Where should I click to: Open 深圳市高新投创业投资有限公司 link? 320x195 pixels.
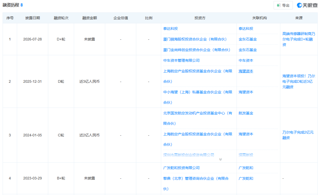(x=188, y=155)
